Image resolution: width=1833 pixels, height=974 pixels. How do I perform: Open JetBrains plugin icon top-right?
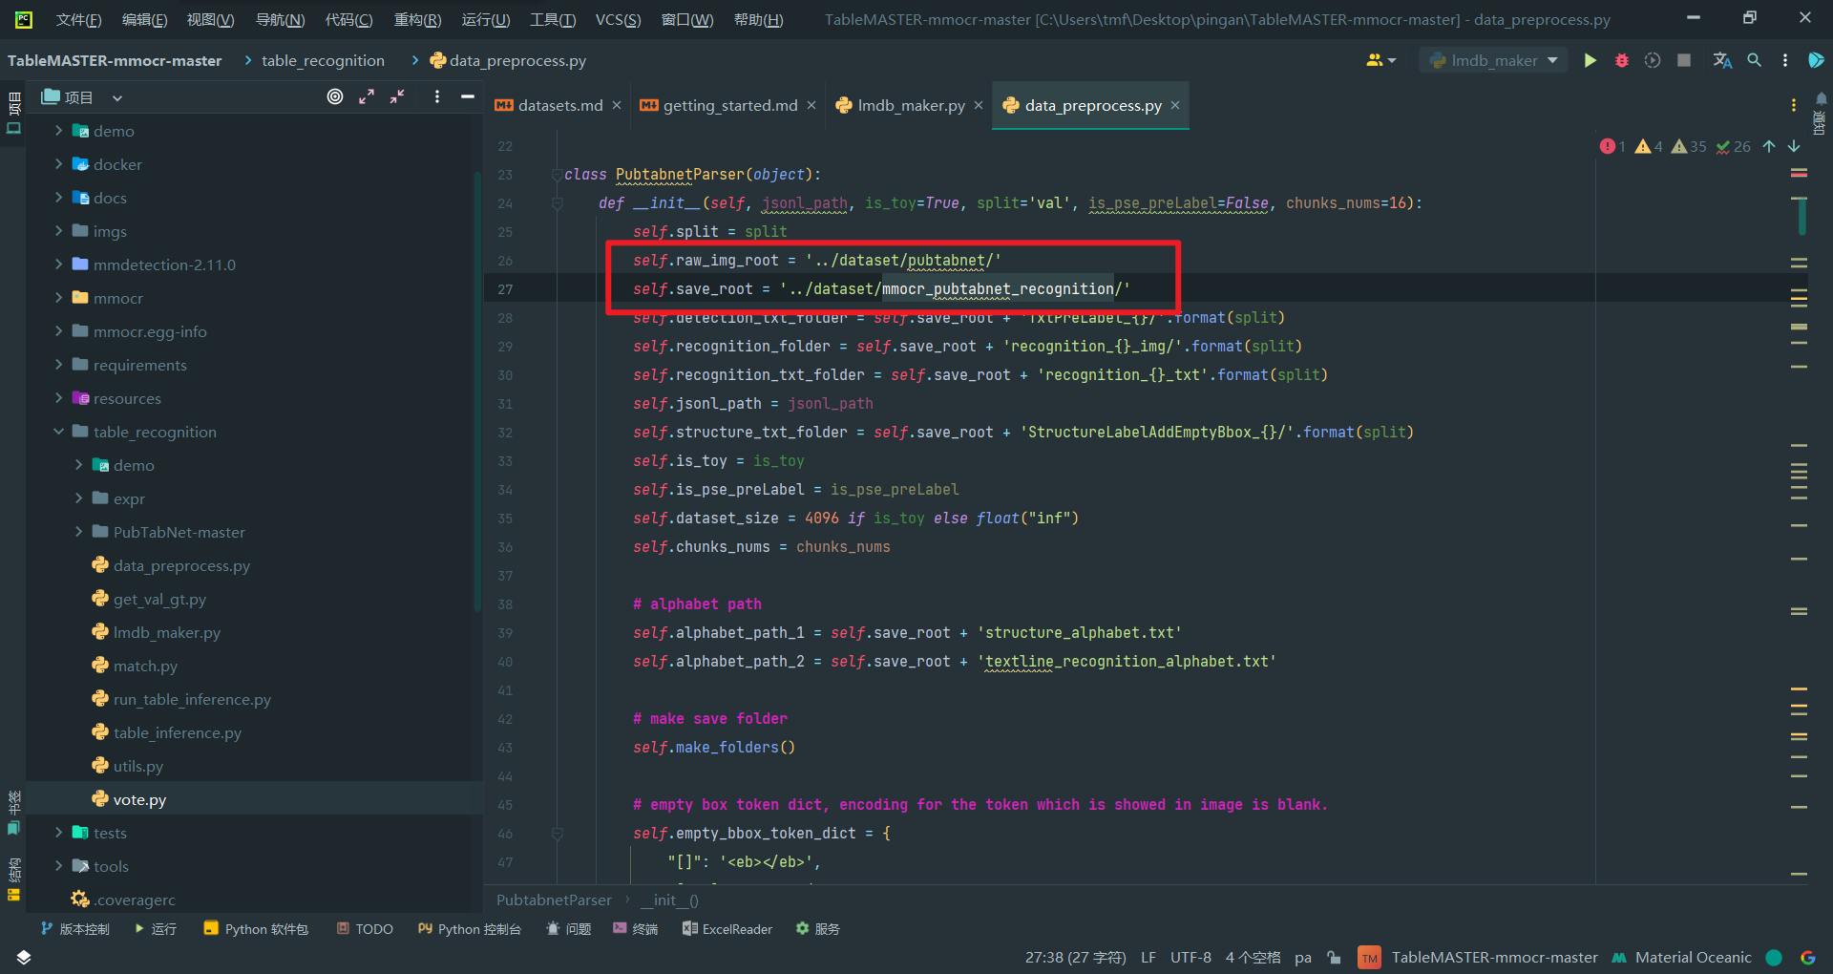pyautogui.click(x=1816, y=60)
